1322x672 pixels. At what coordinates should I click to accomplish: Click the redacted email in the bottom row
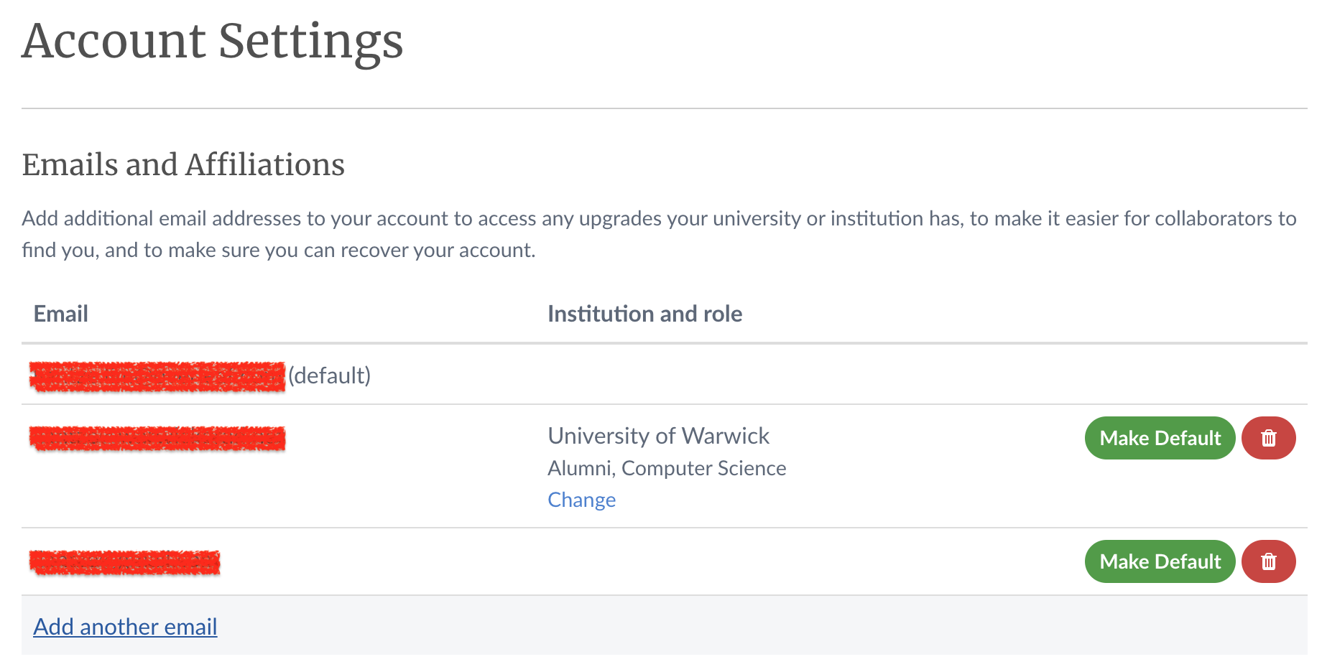coord(124,562)
